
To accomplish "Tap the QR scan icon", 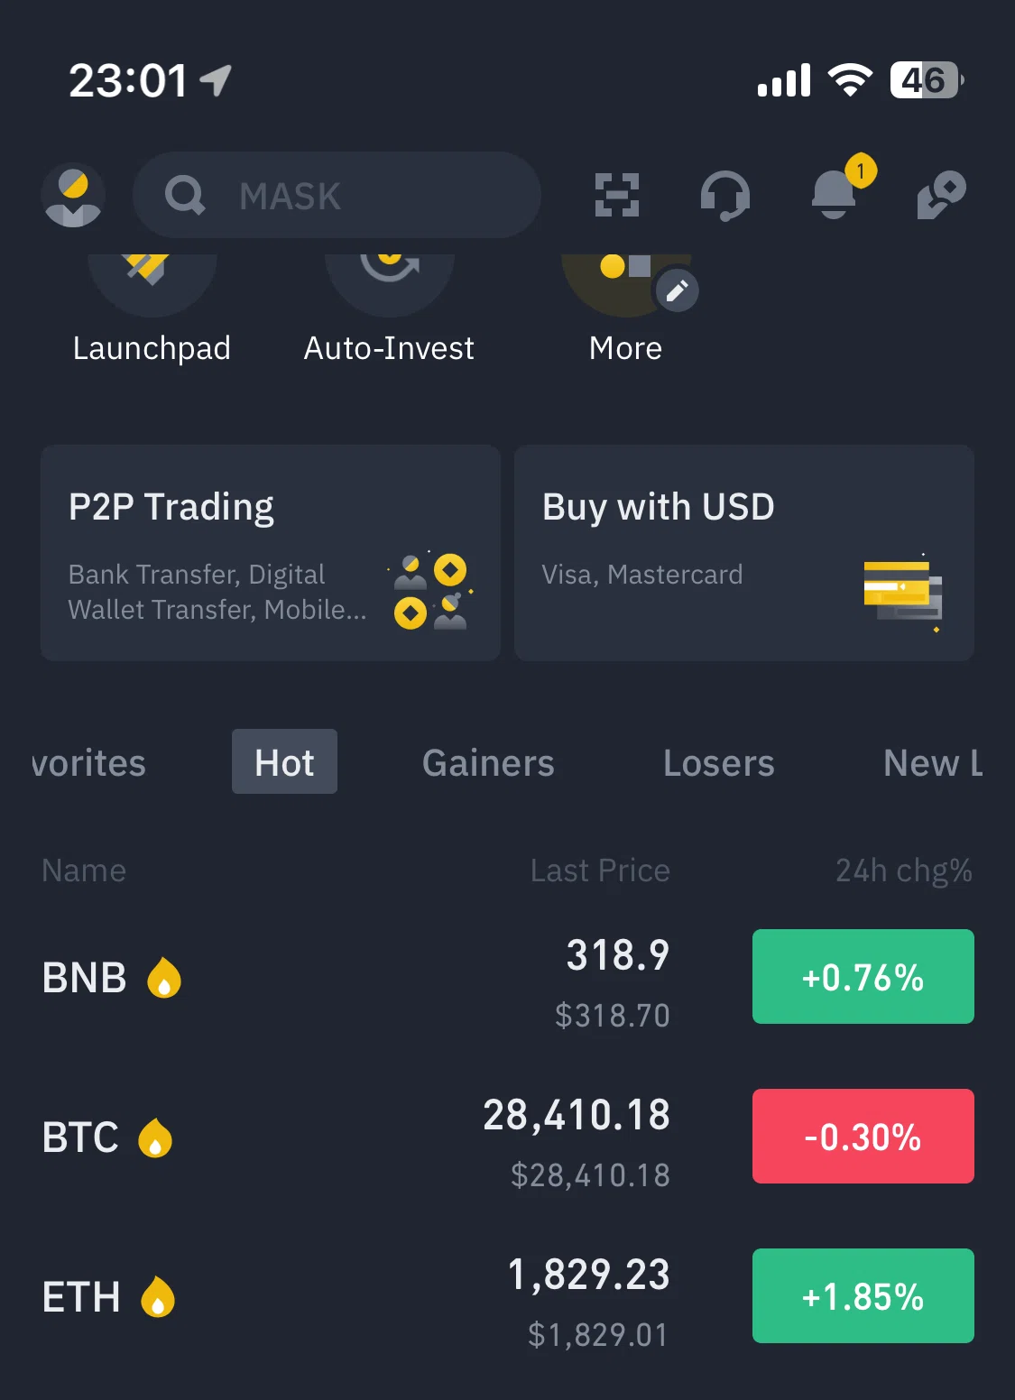I will tap(617, 195).
